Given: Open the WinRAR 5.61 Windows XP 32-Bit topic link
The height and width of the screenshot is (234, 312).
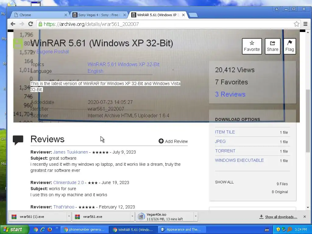Looking at the screenshot, I should 123,65.
